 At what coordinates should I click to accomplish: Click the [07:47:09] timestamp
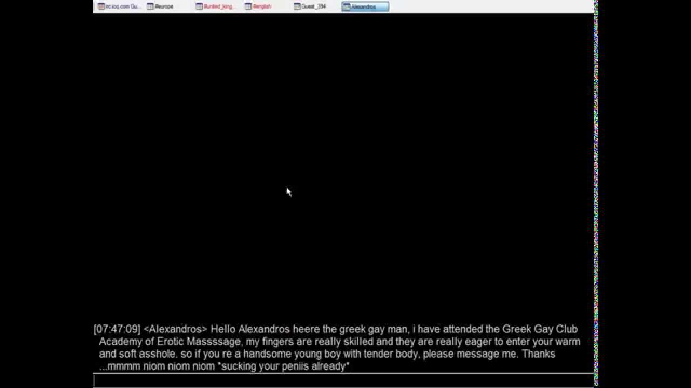click(117, 329)
